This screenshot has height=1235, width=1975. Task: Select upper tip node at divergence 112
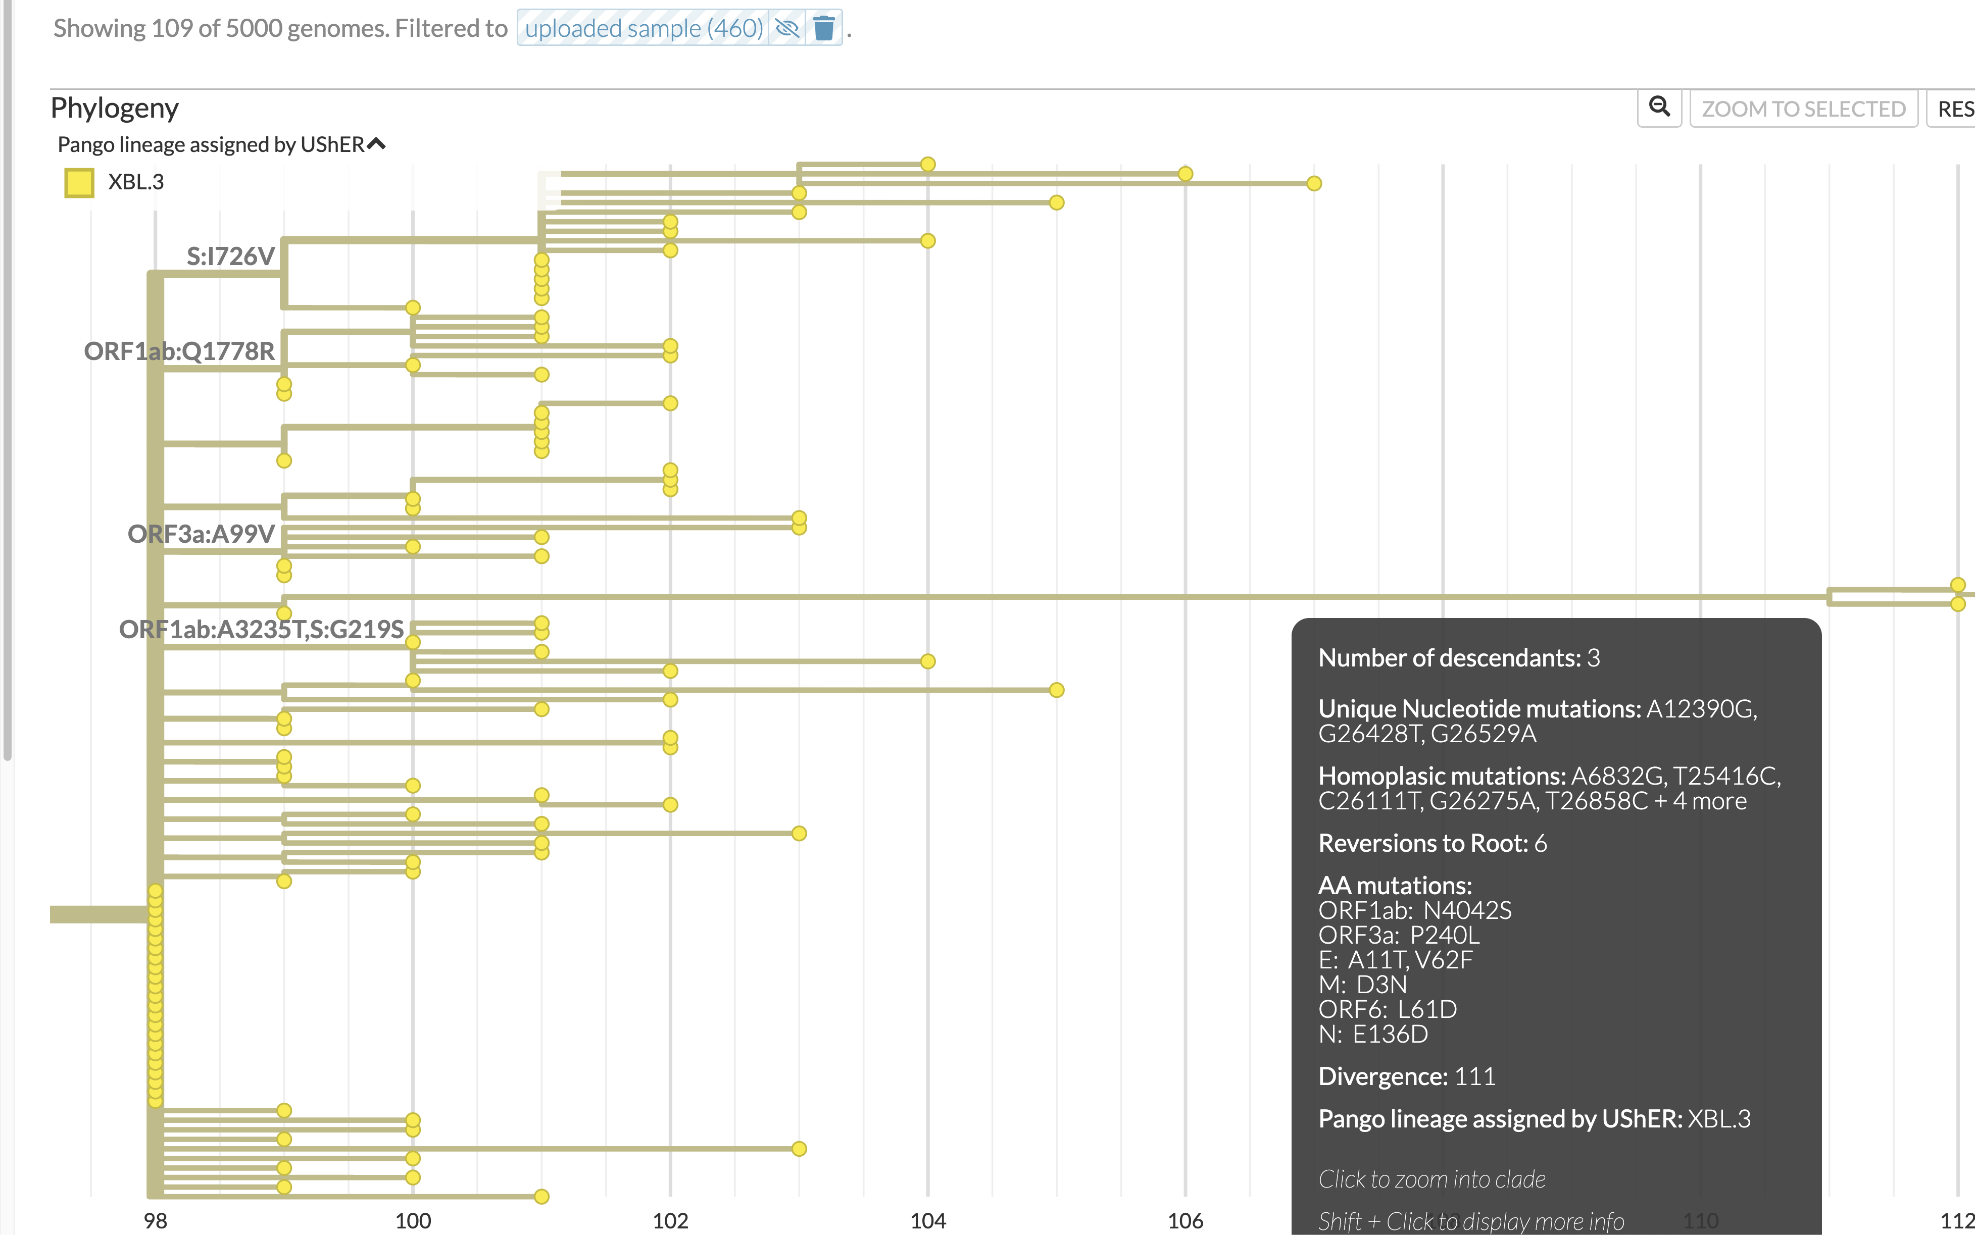(1957, 585)
